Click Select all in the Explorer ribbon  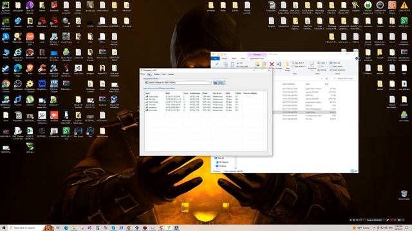click(x=335, y=63)
